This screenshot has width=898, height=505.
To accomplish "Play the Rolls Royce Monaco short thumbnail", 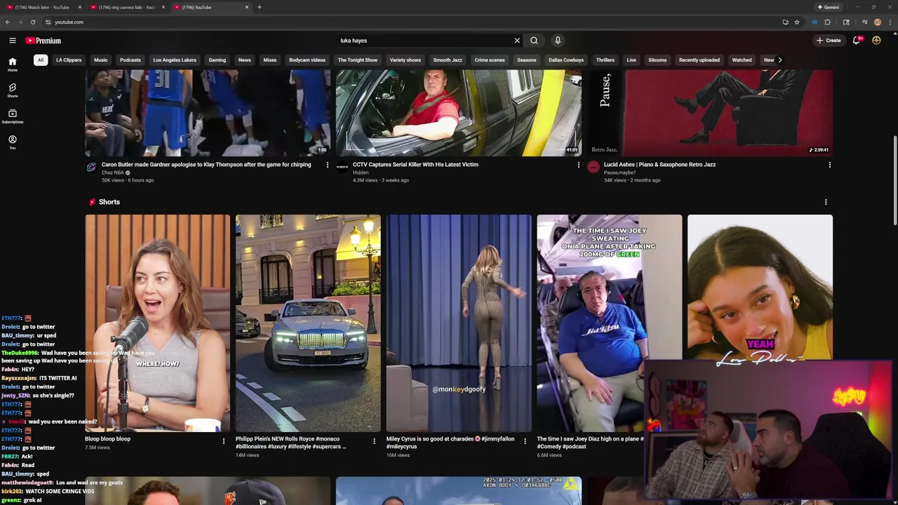I will coord(308,323).
